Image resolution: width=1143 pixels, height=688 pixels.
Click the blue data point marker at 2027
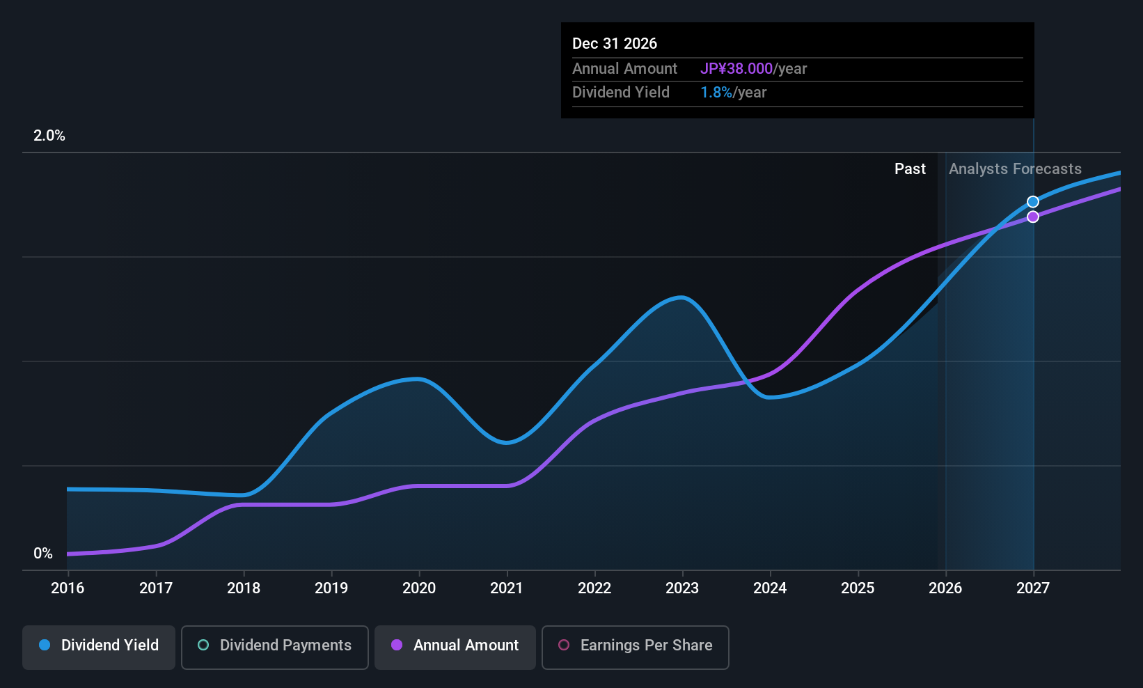(x=1033, y=202)
